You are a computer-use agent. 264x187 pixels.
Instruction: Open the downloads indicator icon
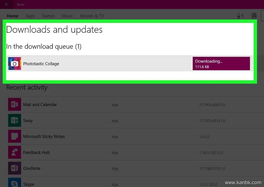pyautogui.click(x=240, y=16)
